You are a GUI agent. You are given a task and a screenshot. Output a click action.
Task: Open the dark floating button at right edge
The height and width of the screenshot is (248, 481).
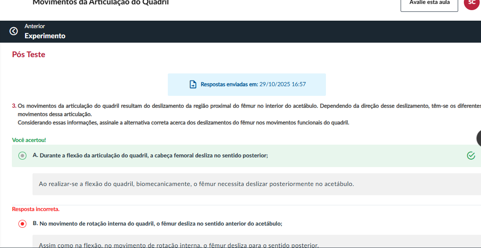coord(479,138)
